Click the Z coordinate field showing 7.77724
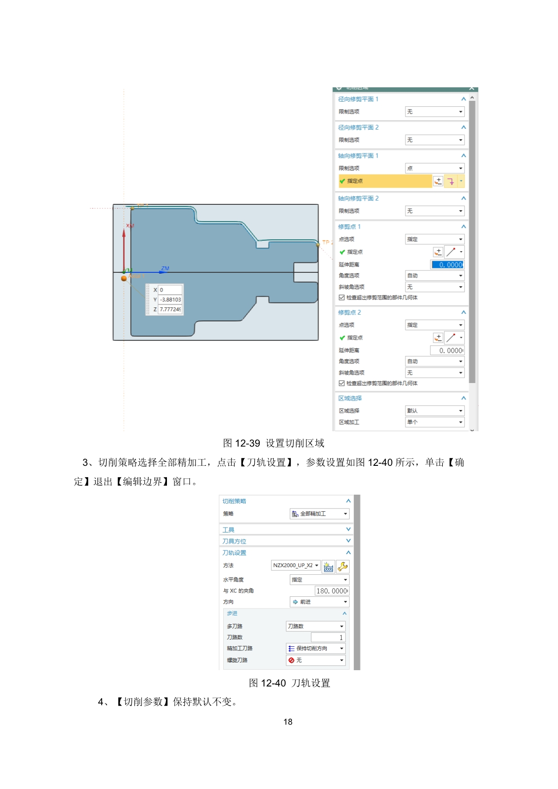This screenshot has height=789, width=558. coord(170,310)
